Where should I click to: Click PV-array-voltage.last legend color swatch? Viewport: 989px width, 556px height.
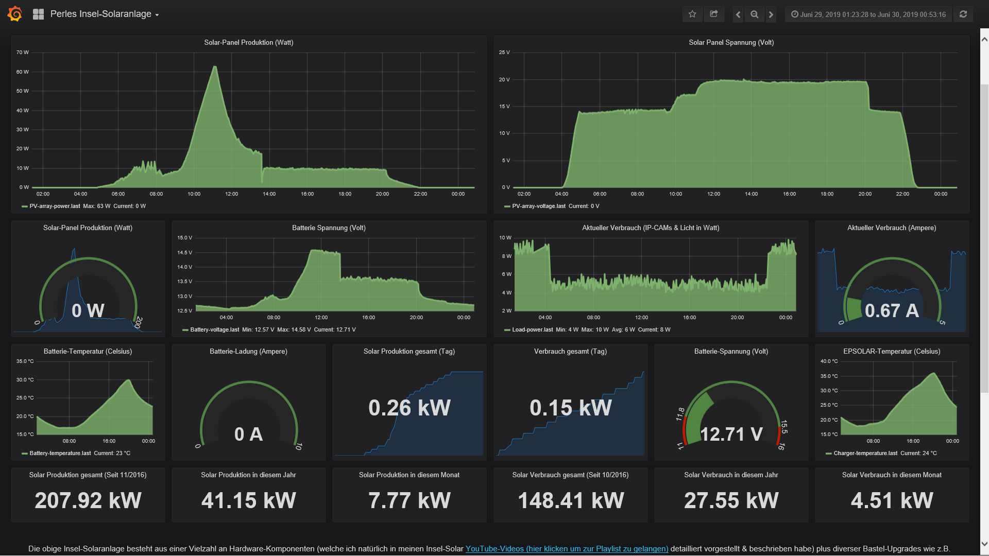pos(507,206)
